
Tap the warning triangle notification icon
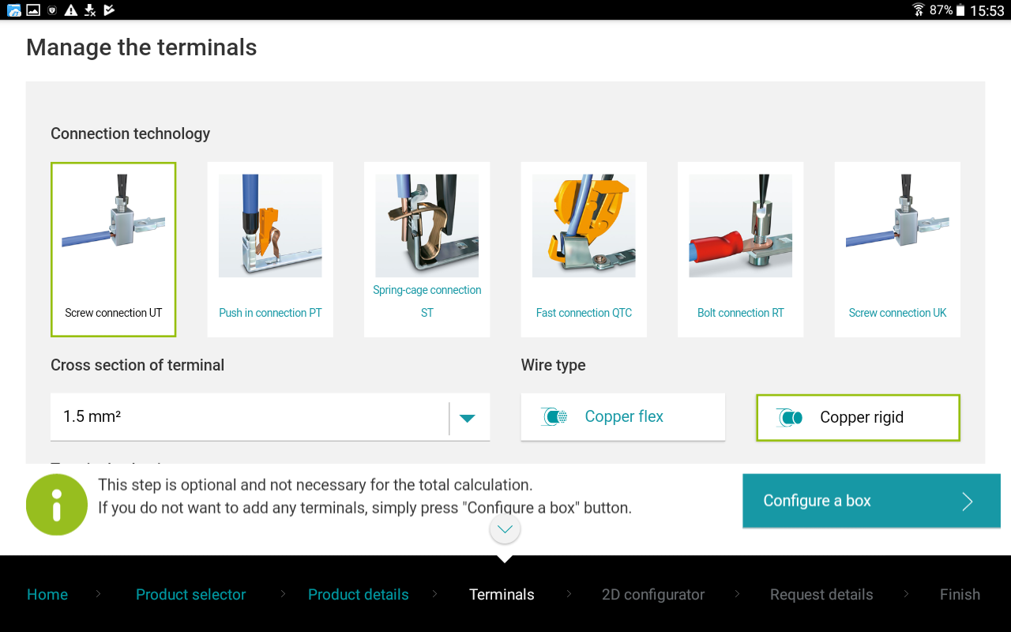[71, 10]
